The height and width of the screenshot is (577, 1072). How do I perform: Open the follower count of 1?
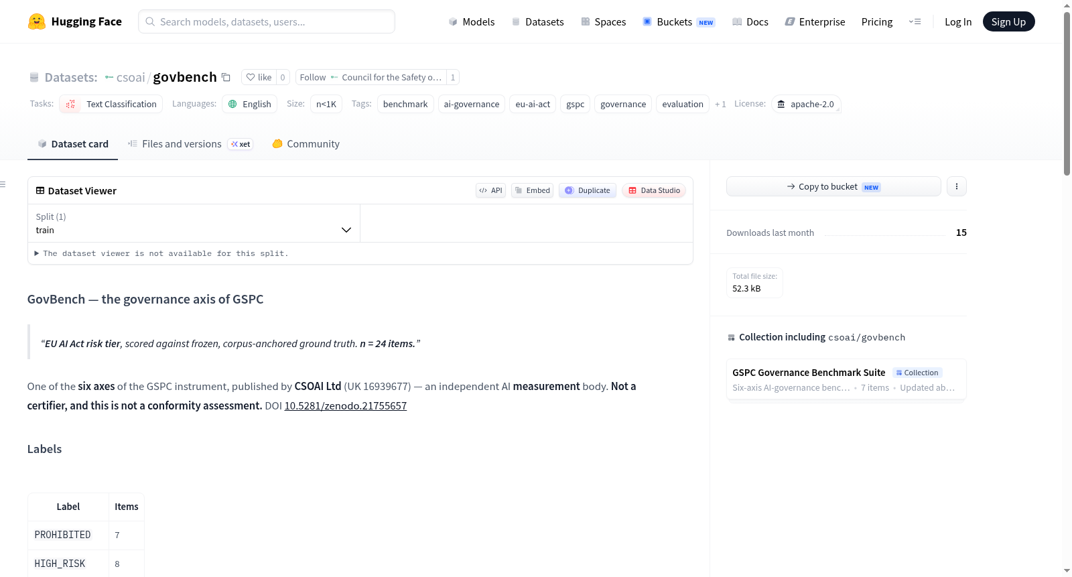pyautogui.click(x=453, y=77)
